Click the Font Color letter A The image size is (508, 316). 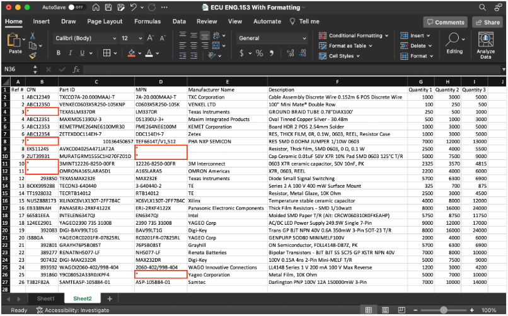149,53
